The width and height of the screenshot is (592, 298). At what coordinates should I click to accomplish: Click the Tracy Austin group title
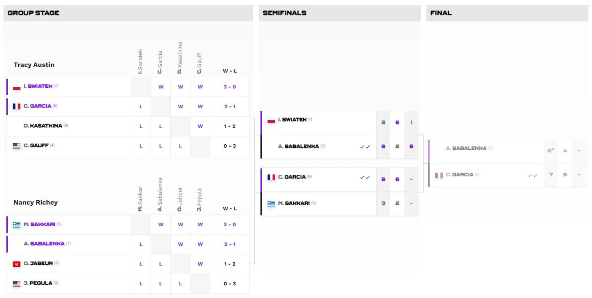34,65
